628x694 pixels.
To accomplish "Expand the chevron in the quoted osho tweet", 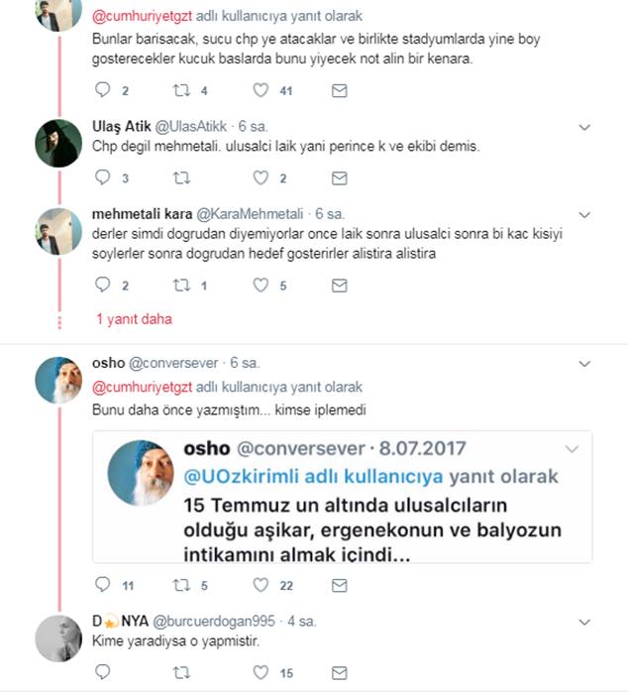I will tap(572, 449).
